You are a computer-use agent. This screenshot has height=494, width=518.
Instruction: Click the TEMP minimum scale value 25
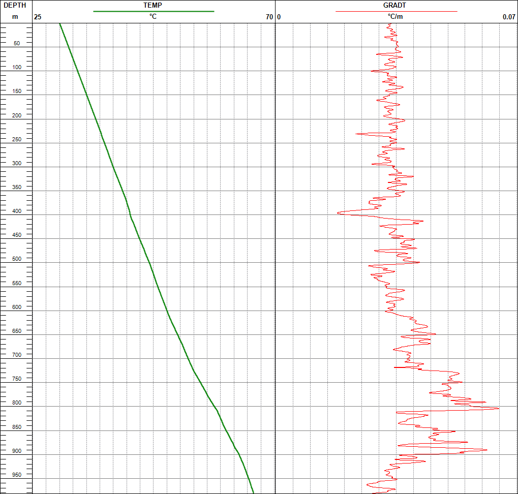[x=38, y=17]
